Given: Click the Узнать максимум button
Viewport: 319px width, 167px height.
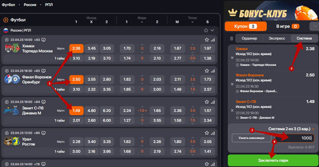Looking at the screenshot, I should [252, 138].
